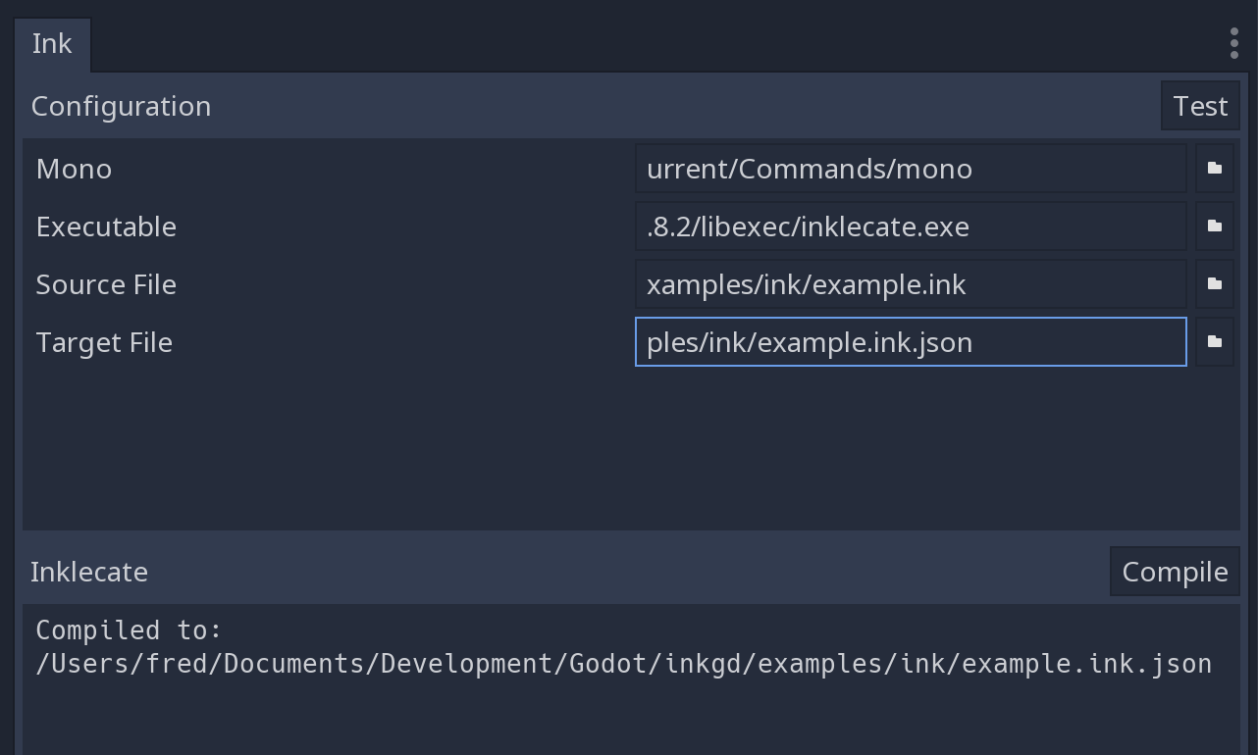This screenshot has width=1258, height=755.
Task: Click the Source File row label
Action: pos(106,284)
